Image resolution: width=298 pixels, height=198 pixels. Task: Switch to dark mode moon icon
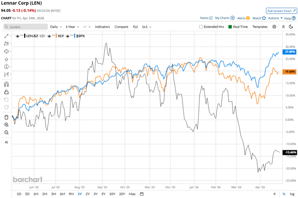[x=291, y=27]
